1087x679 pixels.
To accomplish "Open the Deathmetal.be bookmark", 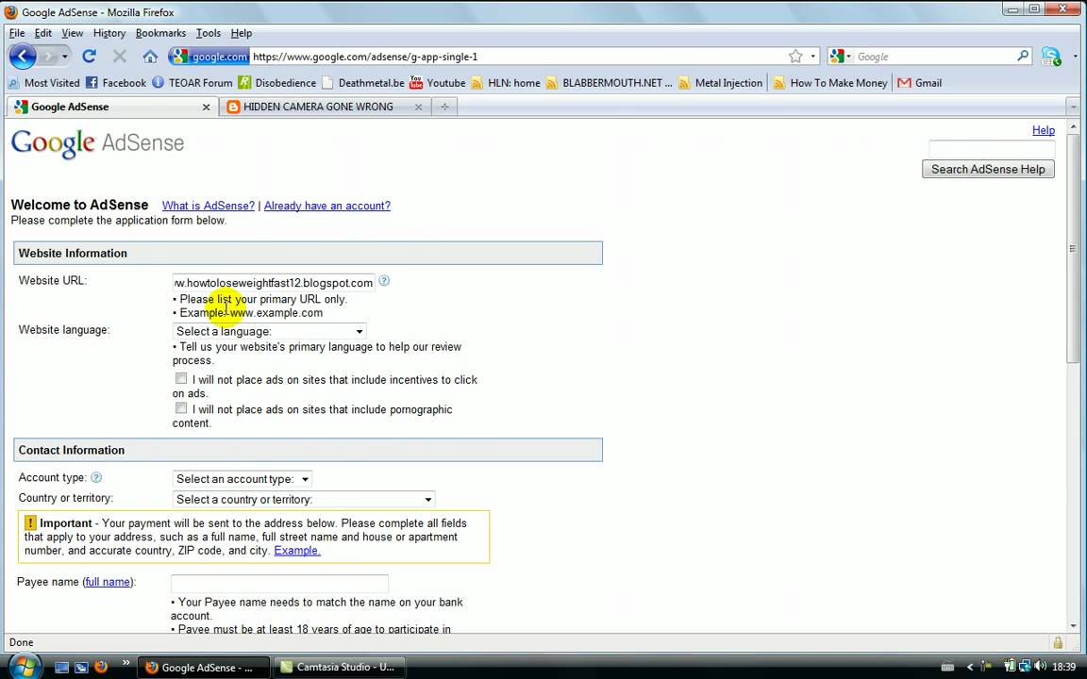I will coord(362,82).
